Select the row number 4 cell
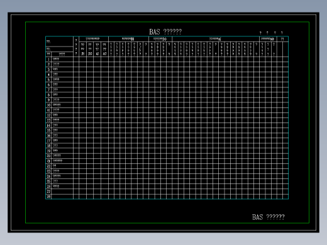327x245 pixels. pyautogui.click(x=48, y=75)
